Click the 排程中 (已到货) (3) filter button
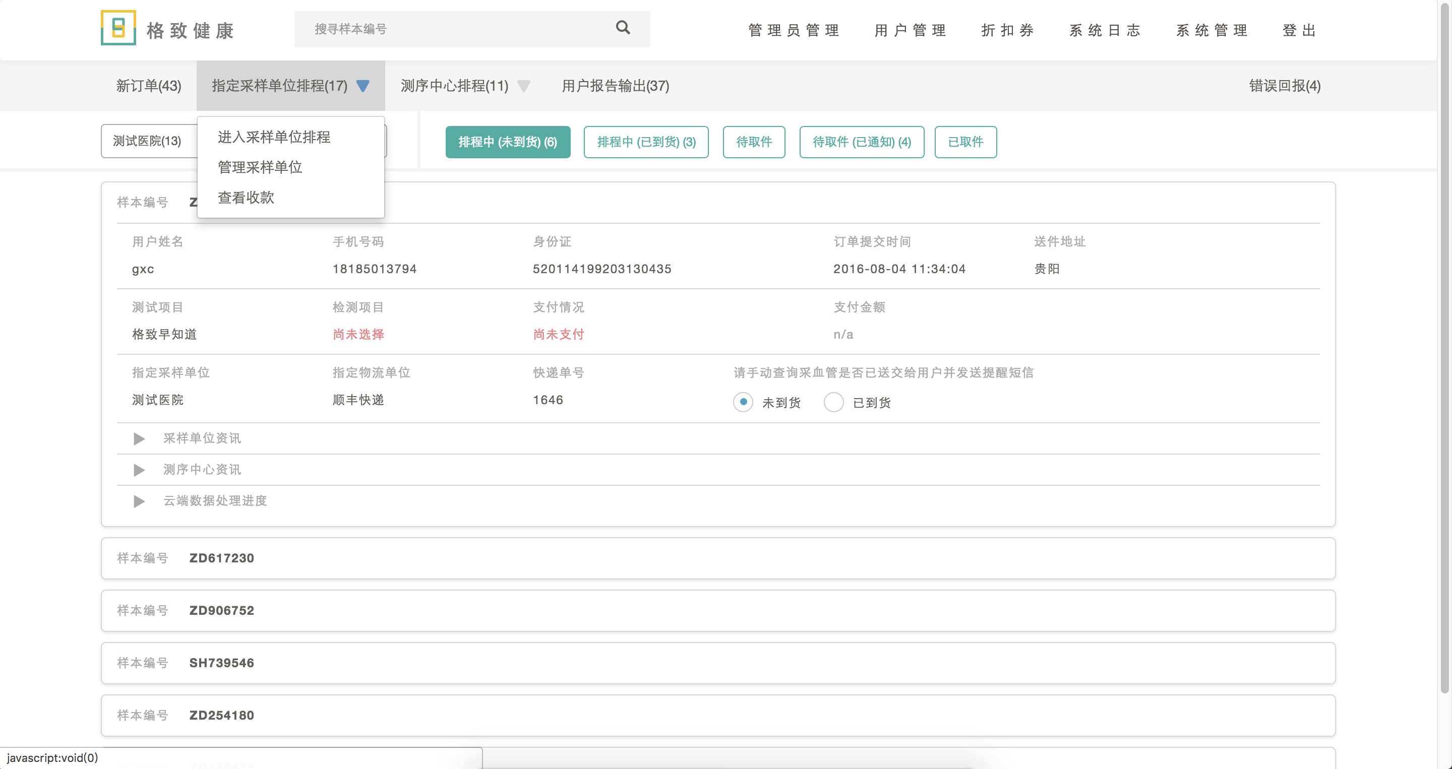The image size is (1452, 769). click(x=646, y=142)
